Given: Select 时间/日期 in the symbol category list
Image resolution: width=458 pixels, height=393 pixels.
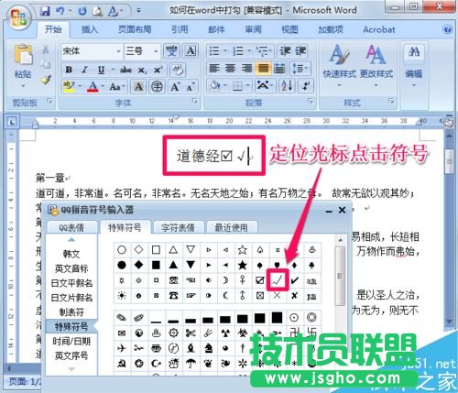Looking at the screenshot, I should (x=71, y=342).
